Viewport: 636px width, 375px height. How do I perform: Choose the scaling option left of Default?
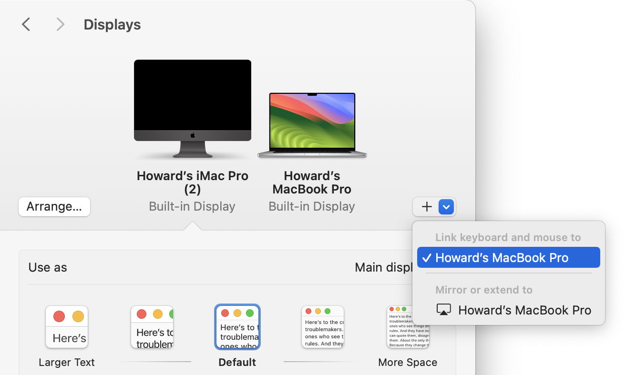152,327
